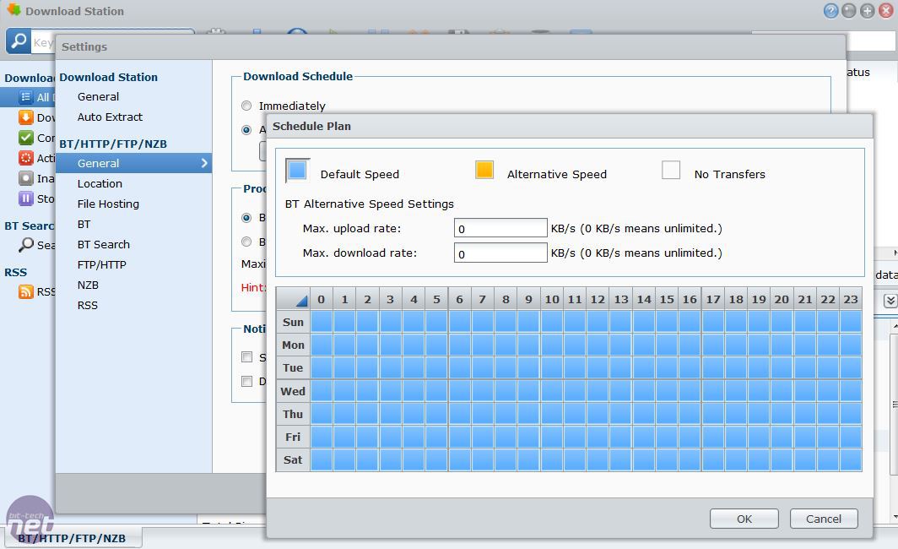Image resolution: width=898 pixels, height=549 pixels.
Task: Pick the blue Default Speed swatch
Action: click(297, 171)
